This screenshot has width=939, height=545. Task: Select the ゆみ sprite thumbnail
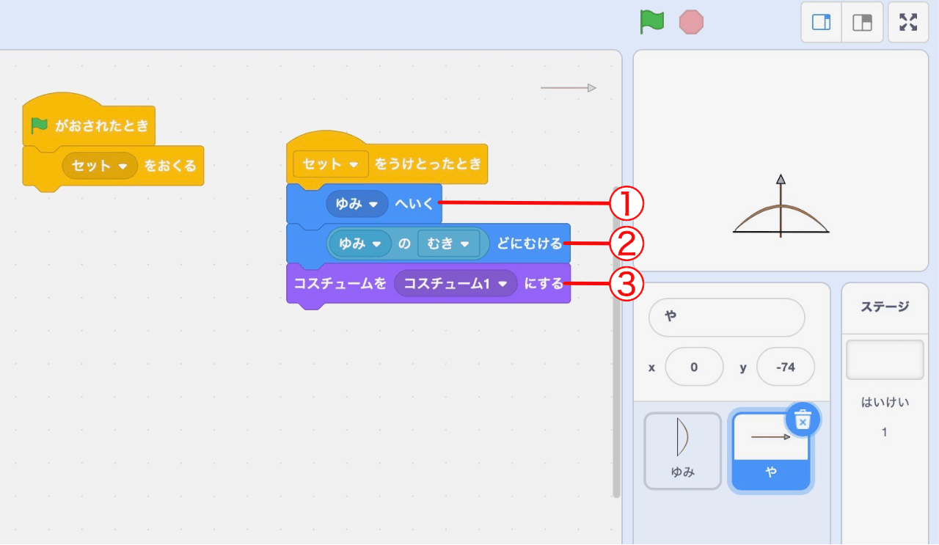tap(682, 451)
